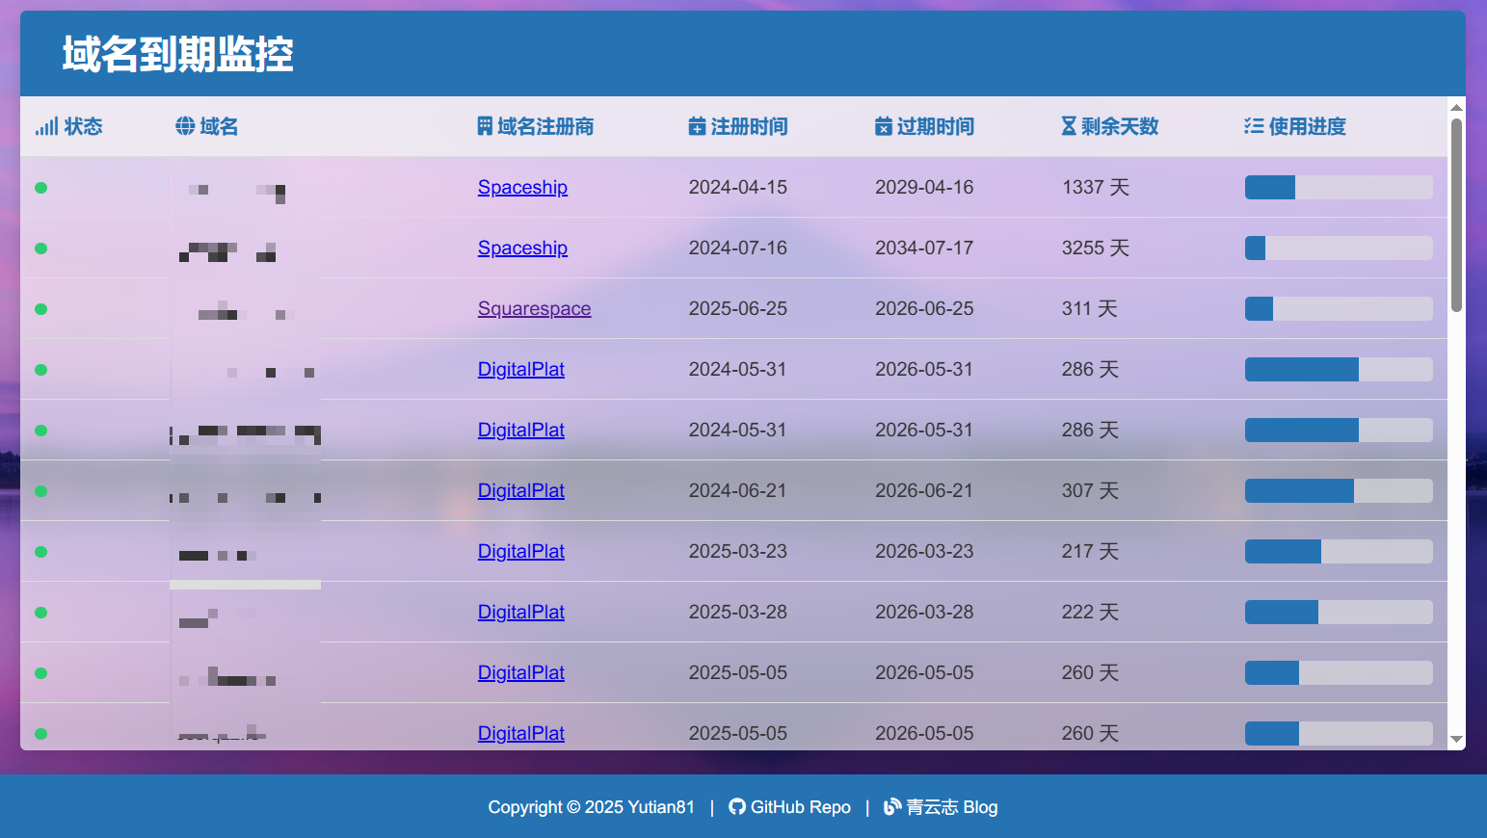
Task: Open the DigitalPlat link registered 2025-03-23
Action: [520, 552]
